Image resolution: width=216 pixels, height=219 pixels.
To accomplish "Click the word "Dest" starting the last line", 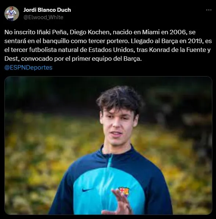I will pyautogui.click(x=11, y=59).
